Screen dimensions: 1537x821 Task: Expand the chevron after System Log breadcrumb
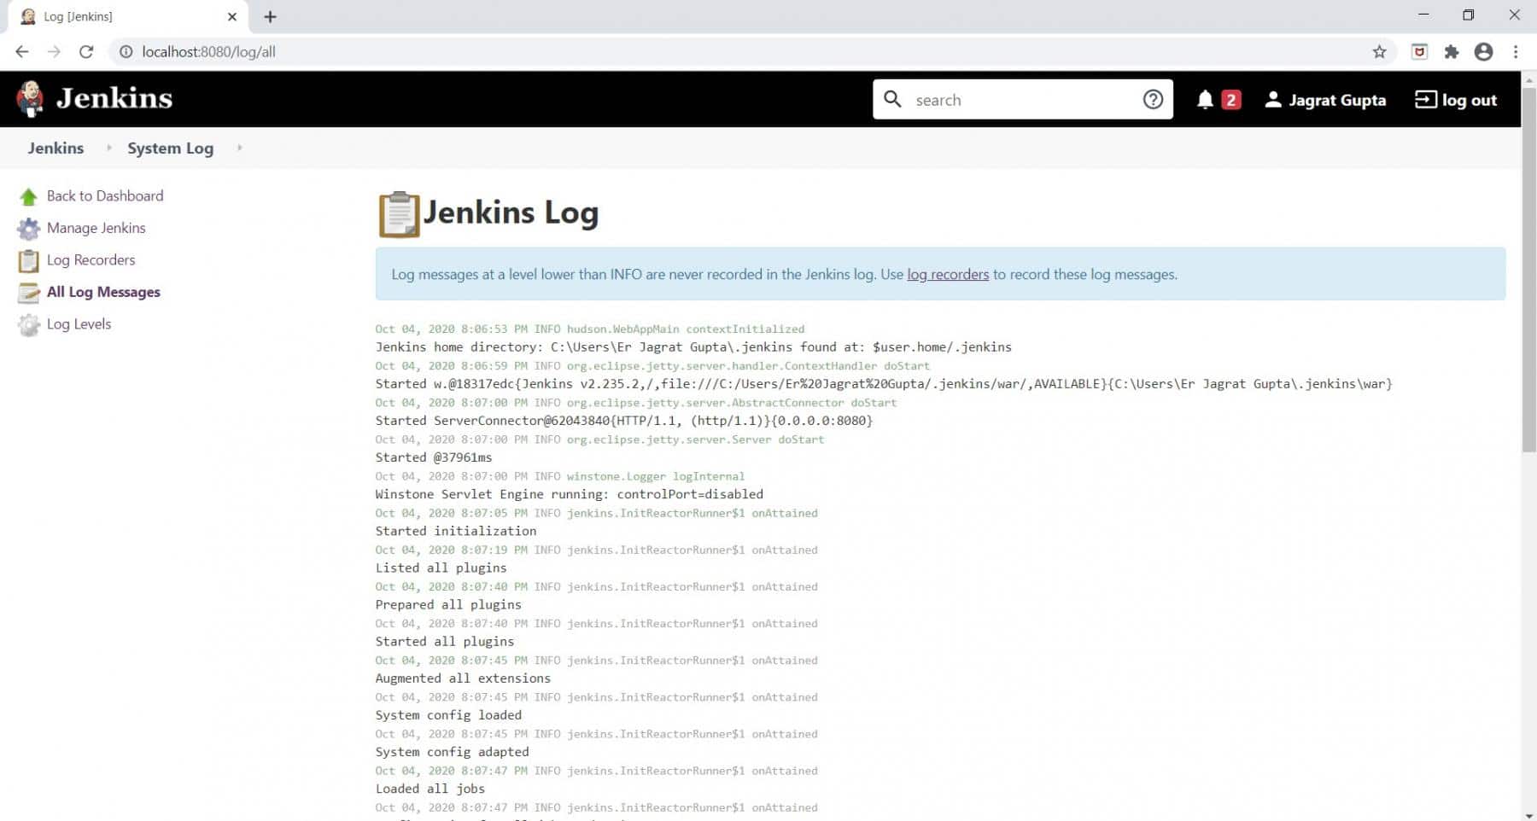coord(238,148)
